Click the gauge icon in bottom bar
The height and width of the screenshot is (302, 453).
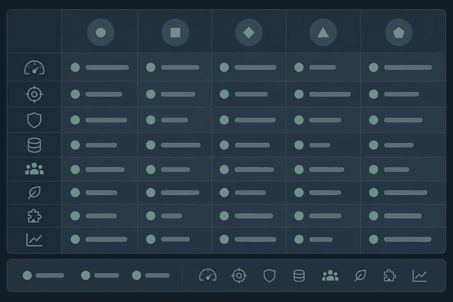[208, 275]
